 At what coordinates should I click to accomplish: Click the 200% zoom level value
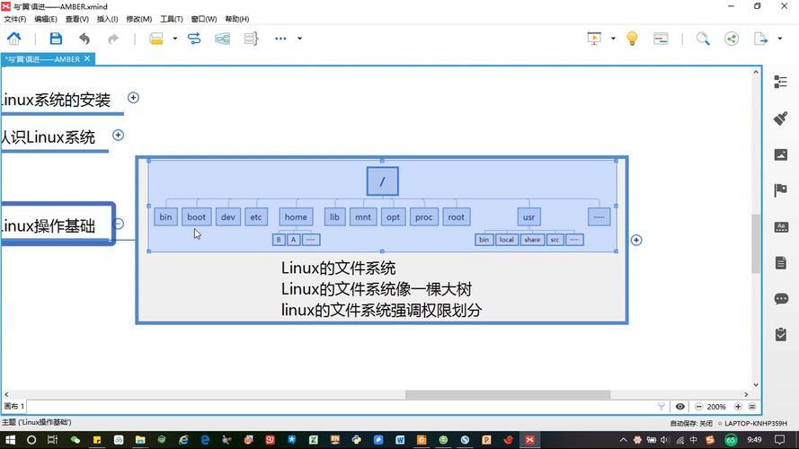point(716,407)
